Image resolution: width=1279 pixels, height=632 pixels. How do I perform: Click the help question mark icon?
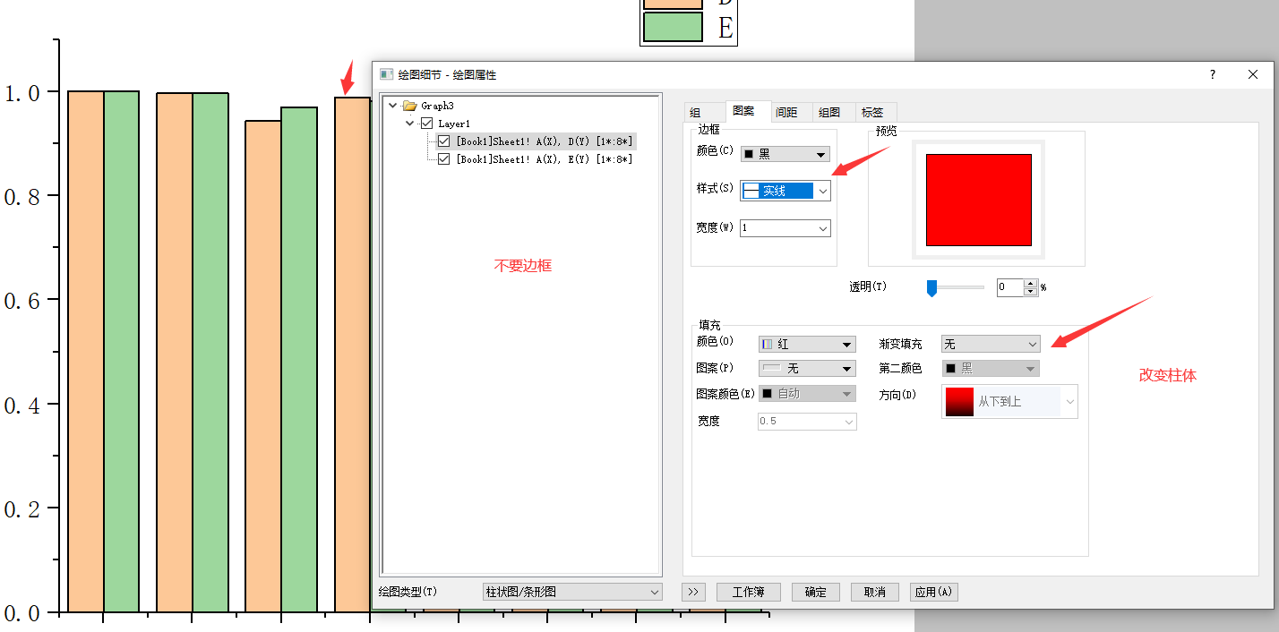tap(1211, 74)
